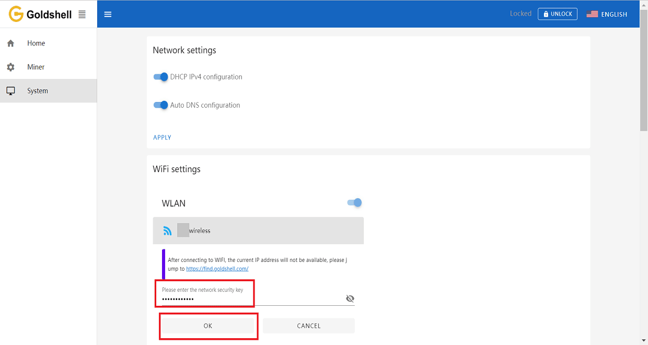Image resolution: width=648 pixels, height=345 pixels.
Task: Toggle password visibility eye icon
Action: [x=350, y=298]
